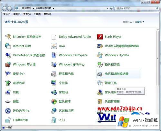Open the 电话和调制解调器 icon
The image size is (161, 131).
tap(100, 74)
